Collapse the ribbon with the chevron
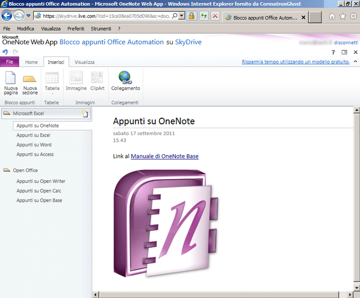The height and width of the screenshot is (298, 360). pyautogui.click(x=355, y=61)
